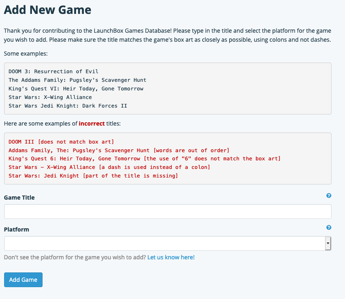Viewport: 345px width, 299px height.
Task: Follow the 'Let us know here!' link
Action: pos(171,257)
